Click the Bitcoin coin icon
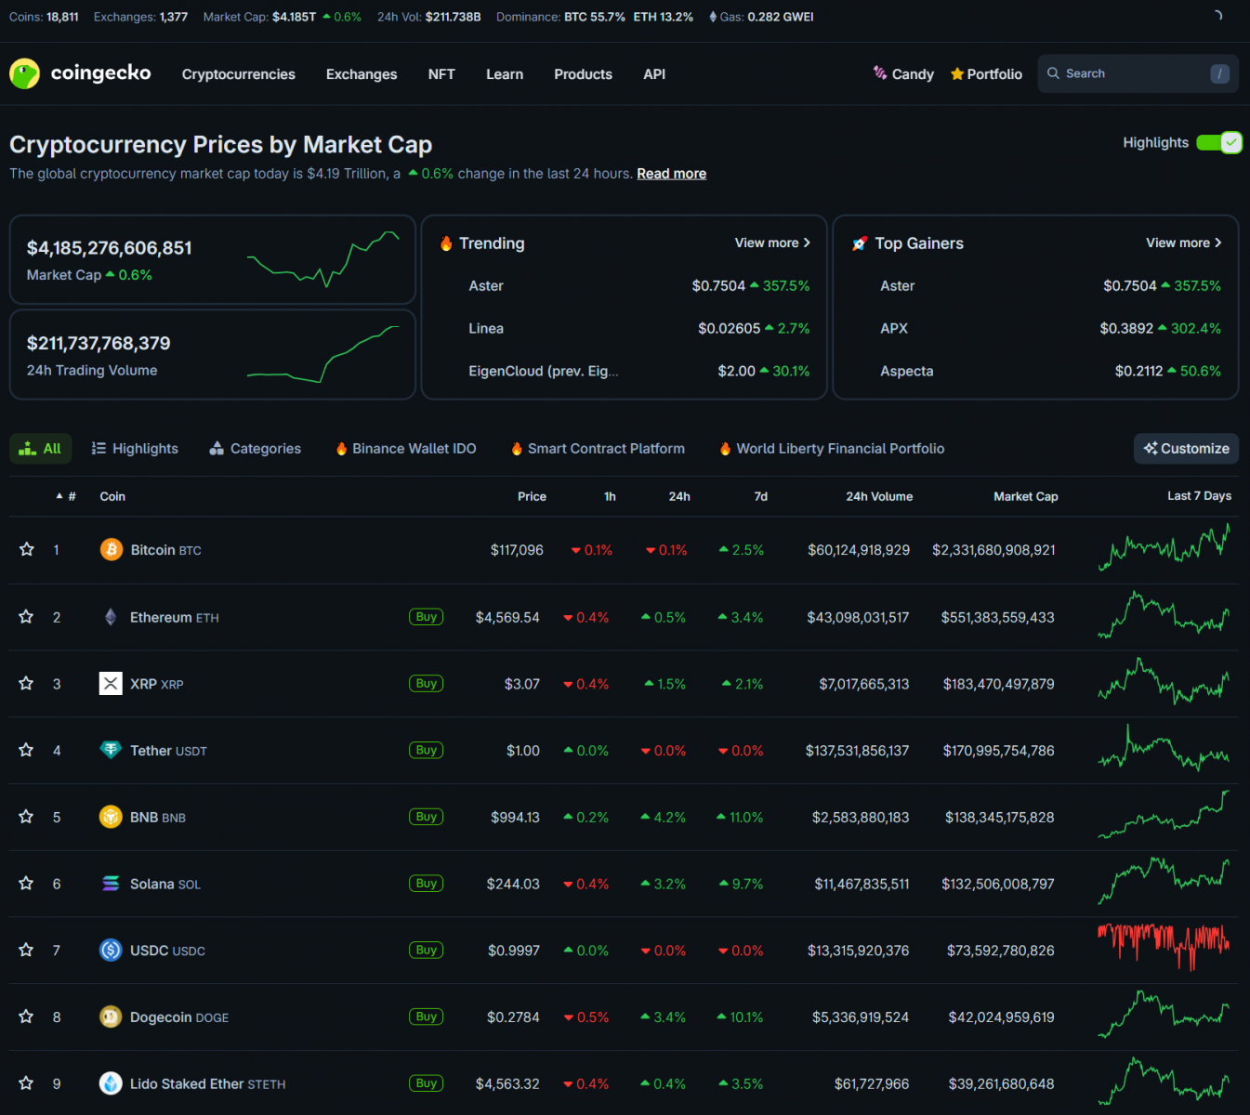1250x1115 pixels. click(111, 550)
